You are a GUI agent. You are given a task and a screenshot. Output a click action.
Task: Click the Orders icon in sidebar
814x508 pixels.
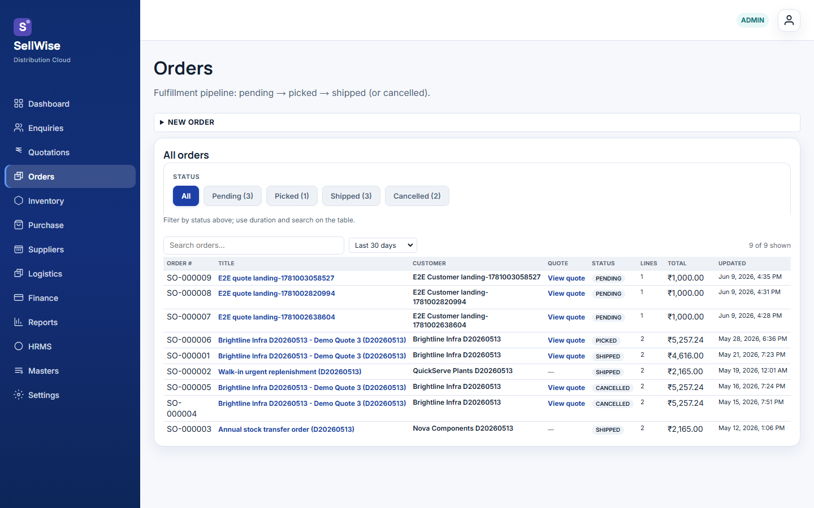pos(19,176)
